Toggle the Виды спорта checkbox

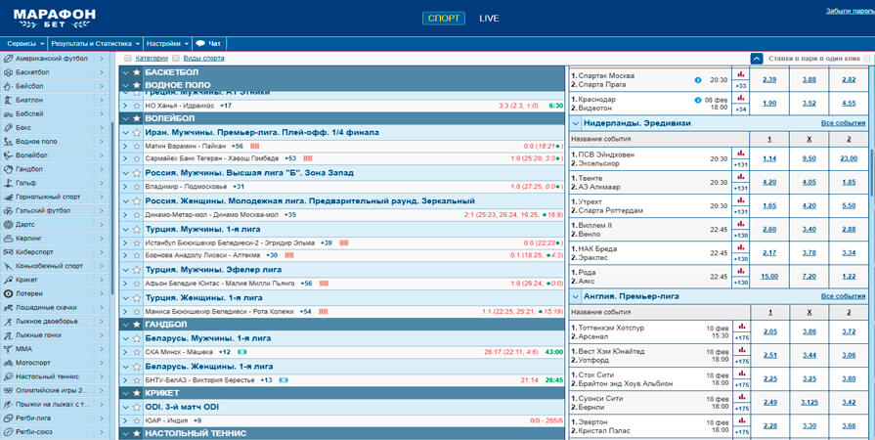tap(176, 58)
